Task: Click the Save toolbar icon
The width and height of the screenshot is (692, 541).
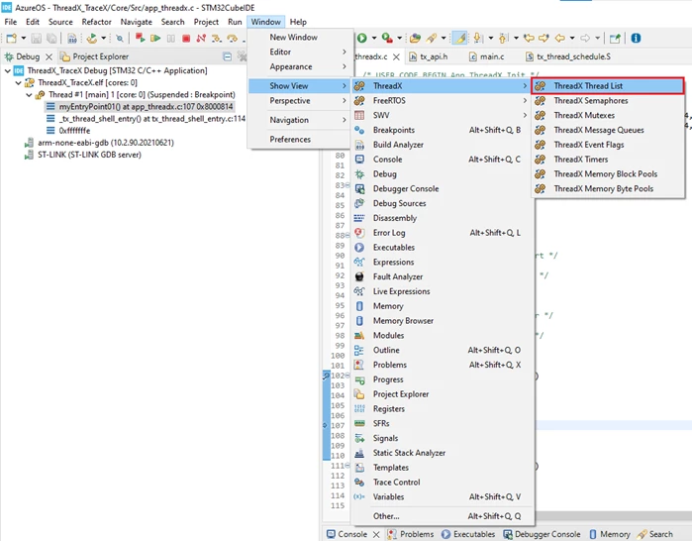Action: tap(37, 39)
